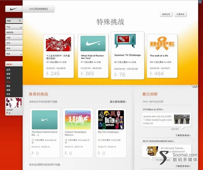Expand the 帮助 help menu

point(14,54)
